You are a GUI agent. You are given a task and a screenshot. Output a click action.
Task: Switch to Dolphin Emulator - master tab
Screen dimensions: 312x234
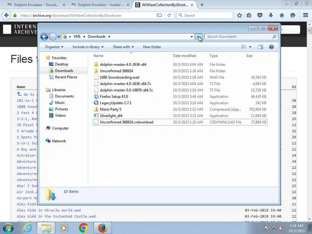(101, 5)
